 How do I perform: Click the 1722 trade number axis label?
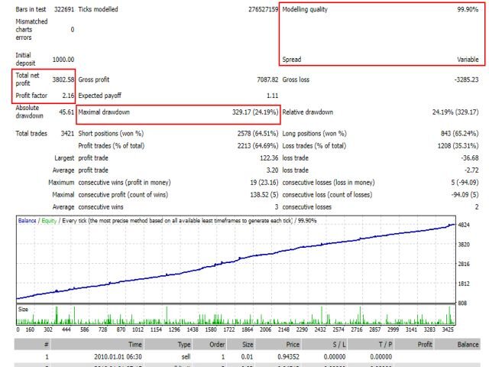tap(229, 330)
